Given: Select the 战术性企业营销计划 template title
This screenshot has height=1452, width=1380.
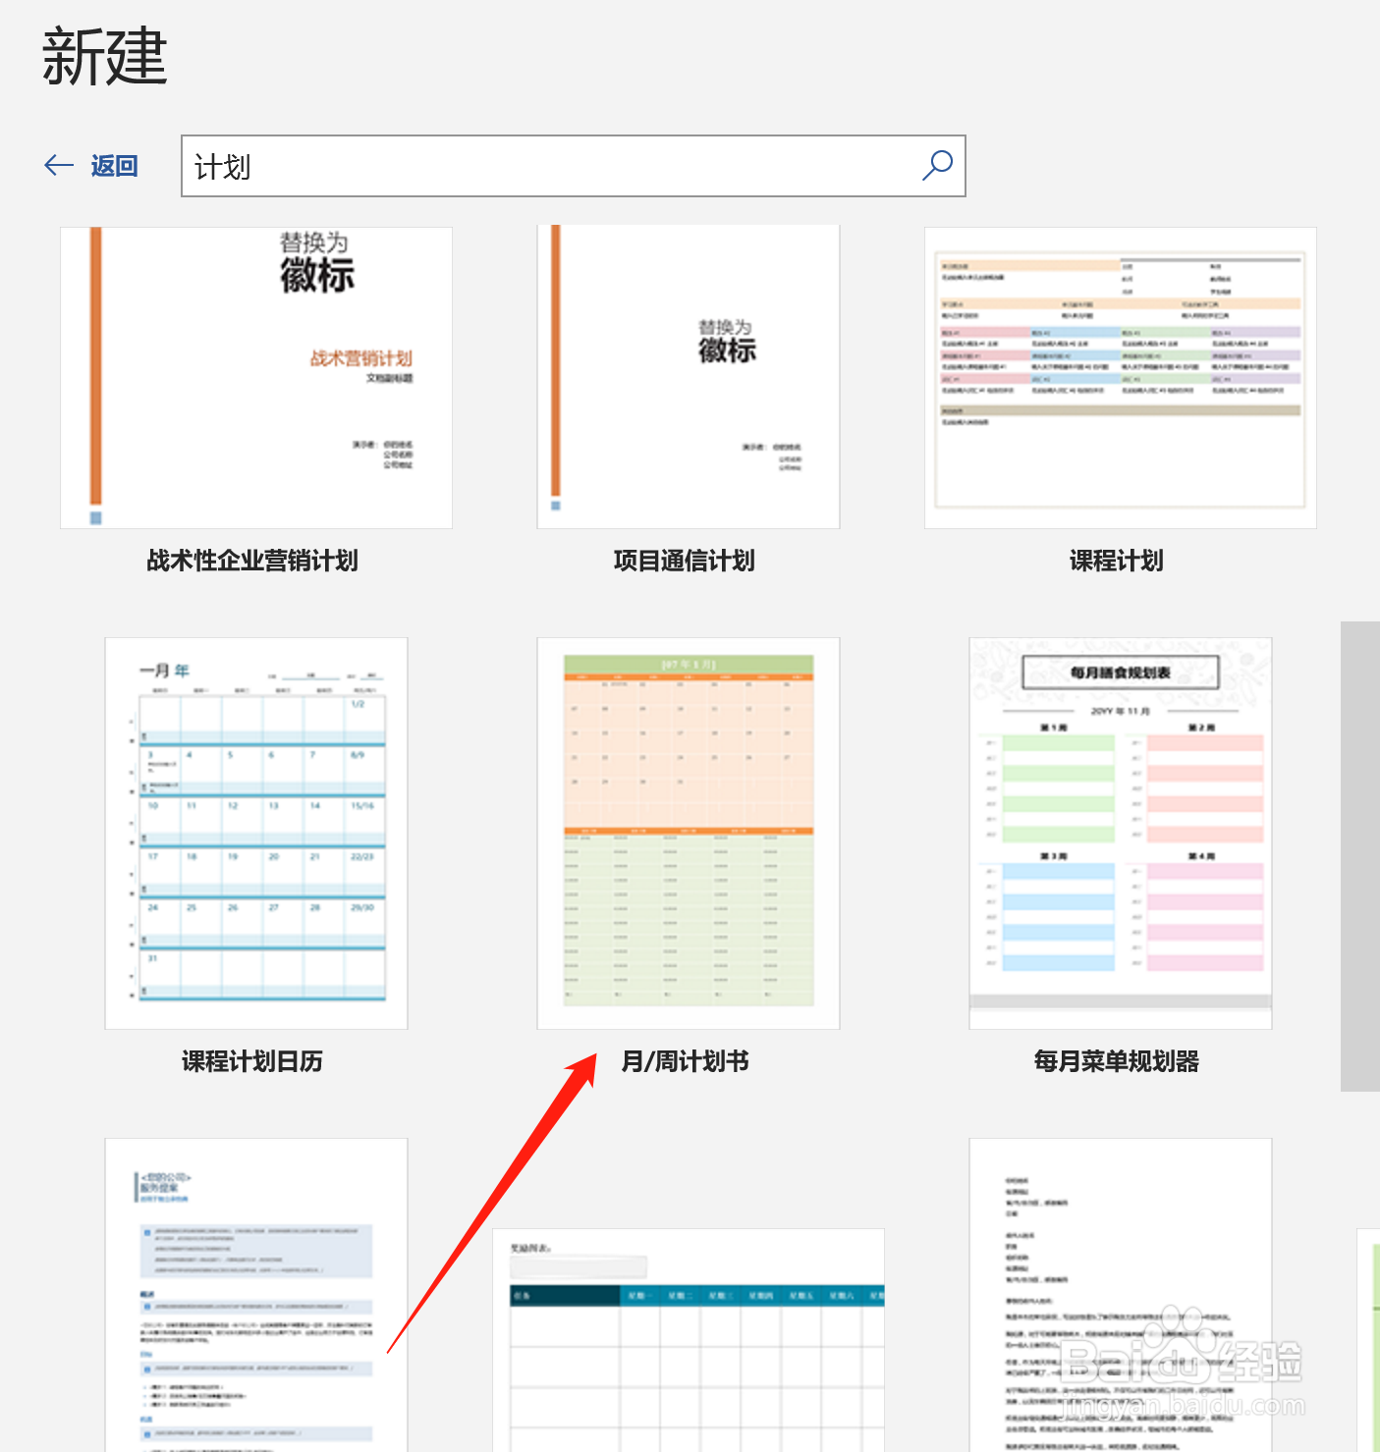Looking at the screenshot, I should click(x=251, y=561).
